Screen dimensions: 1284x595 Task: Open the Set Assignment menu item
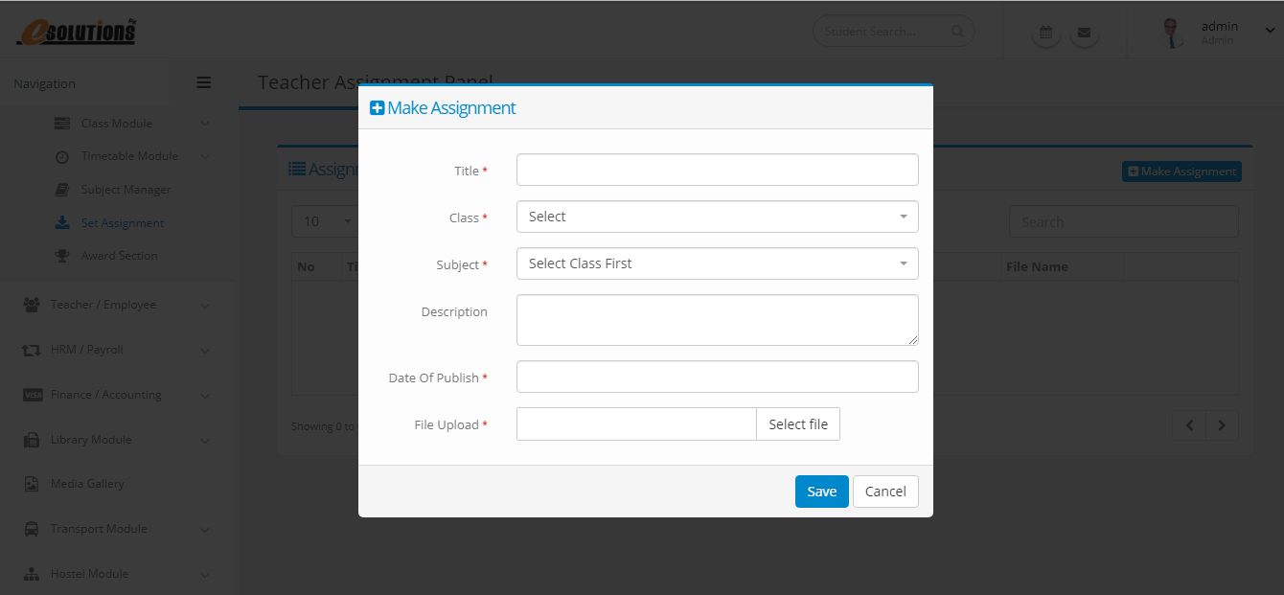(122, 223)
